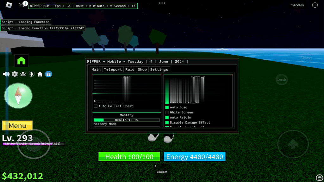Mute sound with the speaker icon
Viewport: 324px width, 182px height.
(6, 74)
